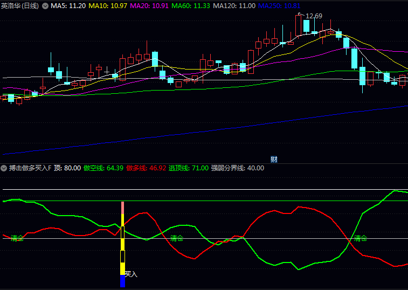This screenshot has height=290, width=408.
Task: Click the MA250: 10.81 blue label
Action: [279, 5]
